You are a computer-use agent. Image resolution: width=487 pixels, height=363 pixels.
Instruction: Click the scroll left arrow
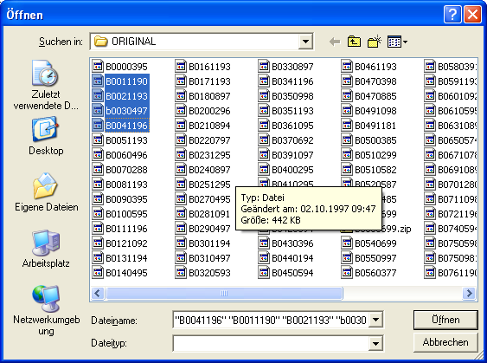98,293
